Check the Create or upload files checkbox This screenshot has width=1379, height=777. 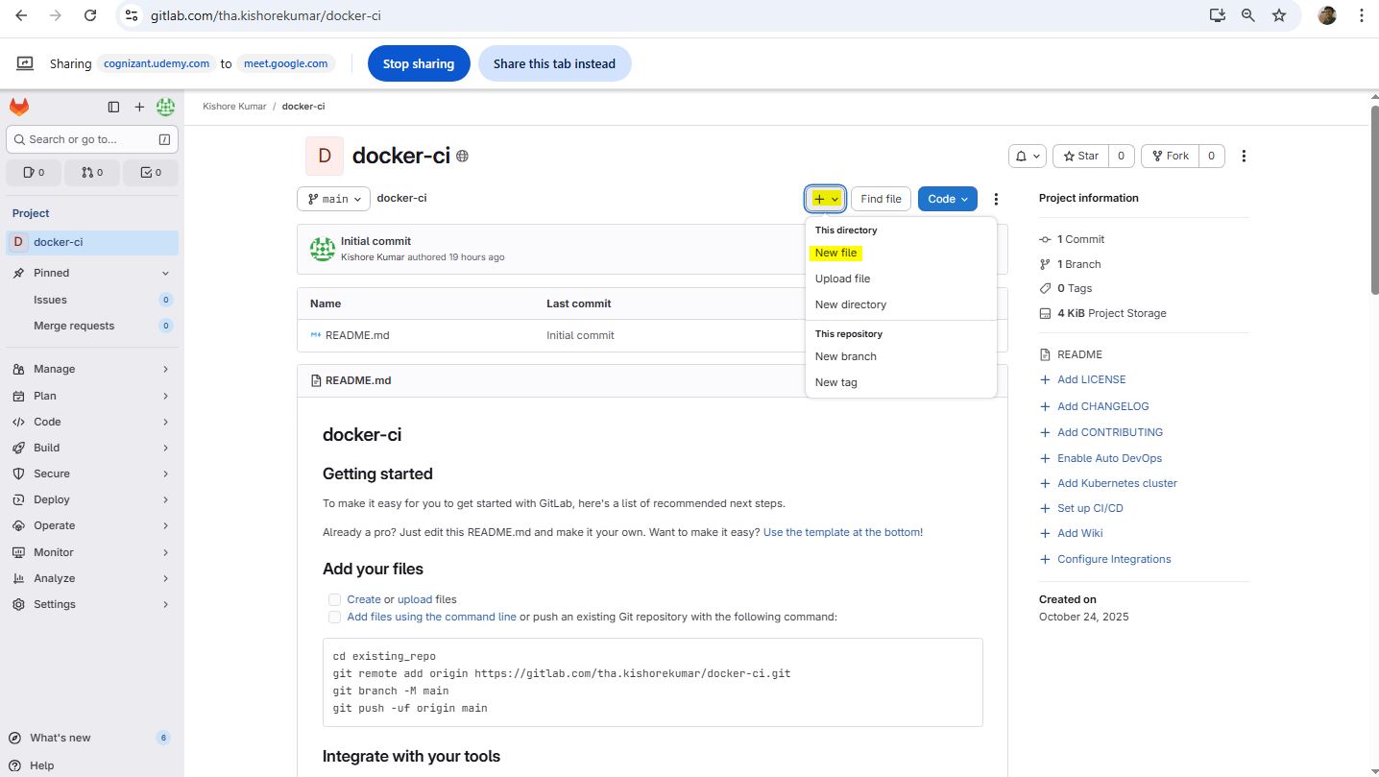[334, 599]
